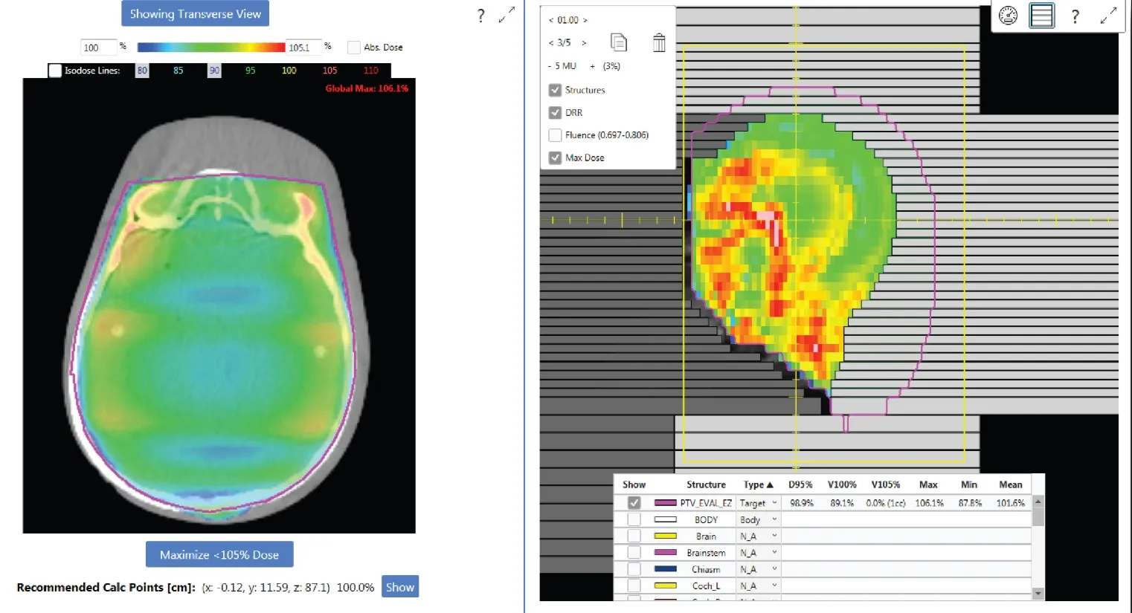Screen dimensions: 1132x613
Task: Click the dose percentage field showing 100
Action: tap(98, 47)
